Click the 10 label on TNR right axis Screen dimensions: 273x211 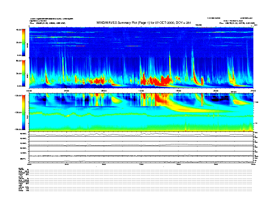pos(256,123)
